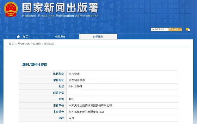Focus the 站内搜索输入 search field
This screenshot has height=124, width=197.
click(160, 29)
